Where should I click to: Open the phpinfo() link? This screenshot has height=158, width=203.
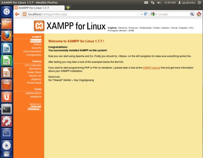(36, 79)
